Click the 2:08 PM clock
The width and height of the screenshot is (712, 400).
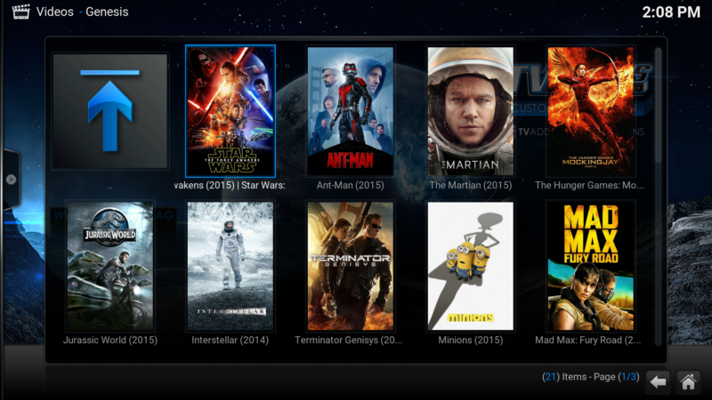coord(670,12)
